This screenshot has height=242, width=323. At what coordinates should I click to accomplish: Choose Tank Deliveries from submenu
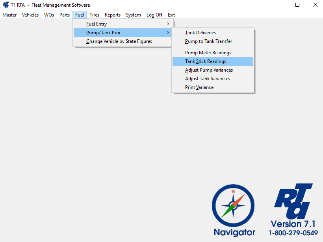point(200,33)
